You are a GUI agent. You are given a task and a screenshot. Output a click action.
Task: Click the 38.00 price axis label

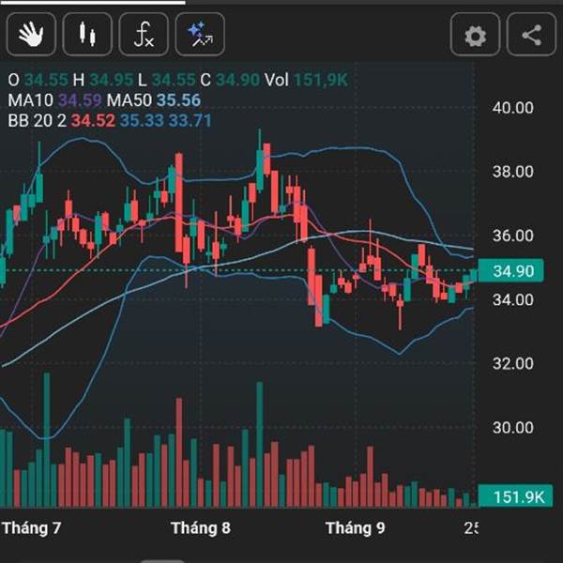(512, 172)
